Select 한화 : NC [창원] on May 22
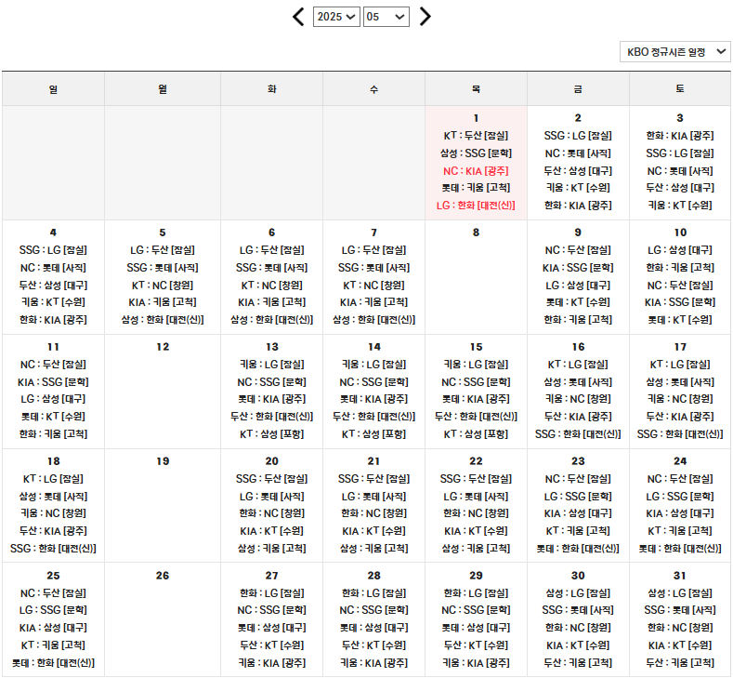733x678 pixels. [x=476, y=513]
